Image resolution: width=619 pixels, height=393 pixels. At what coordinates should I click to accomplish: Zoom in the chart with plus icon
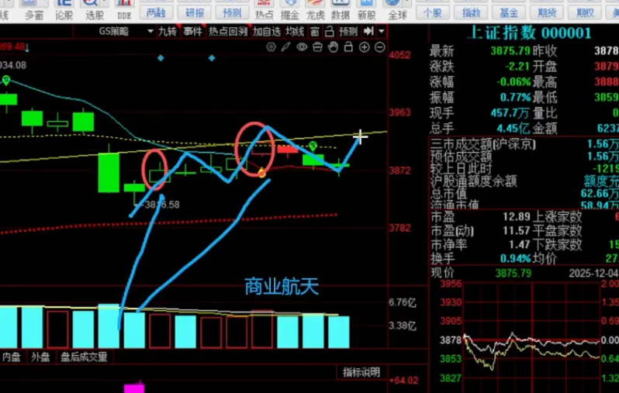click(x=364, y=48)
